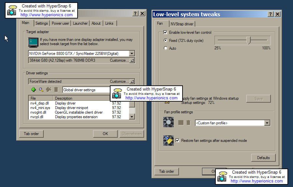This screenshot has height=187, width=293.
Task: Click the Save fan settings button
Action: pos(259,99)
